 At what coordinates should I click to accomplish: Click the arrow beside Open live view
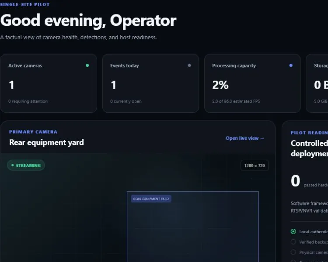(x=262, y=138)
